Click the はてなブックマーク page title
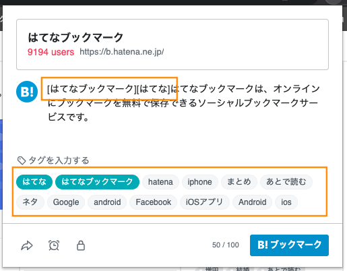The height and width of the screenshot is (271, 347). pyautogui.click(x=75, y=37)
